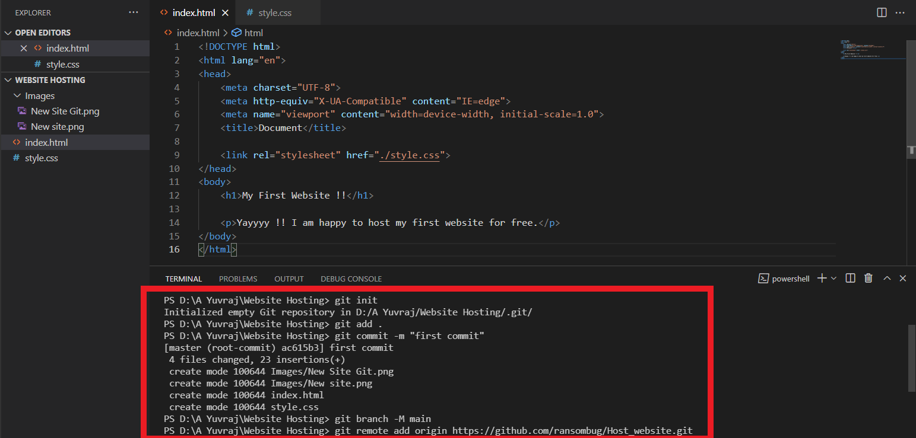This screenshot has height=438, width=916.
Task: Open the split editor icon
Action: point(881,12)
